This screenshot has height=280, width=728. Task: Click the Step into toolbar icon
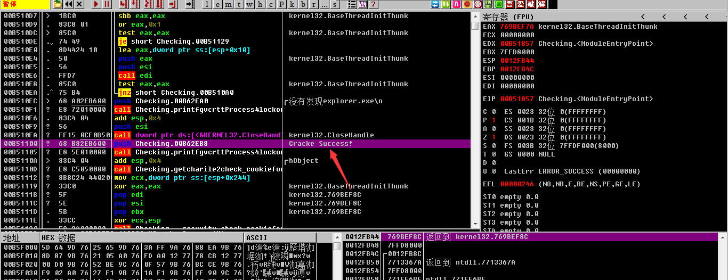pyautogui.click(x=123, y=4)
